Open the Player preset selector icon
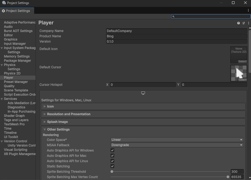The width and height of the screenshot is (251, 180). tap(244, 23)
